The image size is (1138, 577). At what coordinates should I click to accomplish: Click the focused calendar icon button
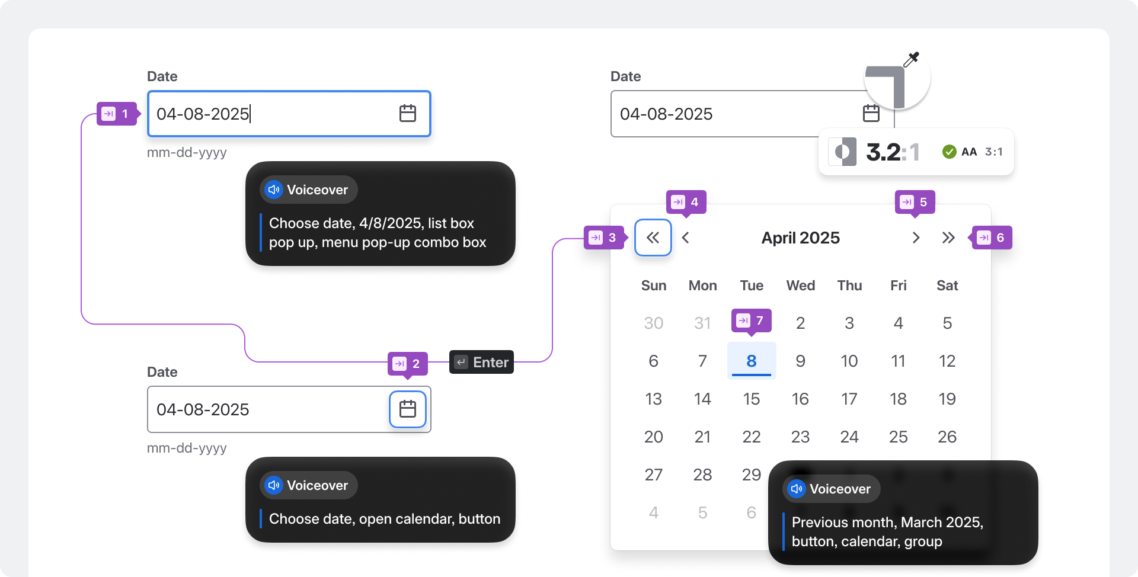(x=407, y=409)
